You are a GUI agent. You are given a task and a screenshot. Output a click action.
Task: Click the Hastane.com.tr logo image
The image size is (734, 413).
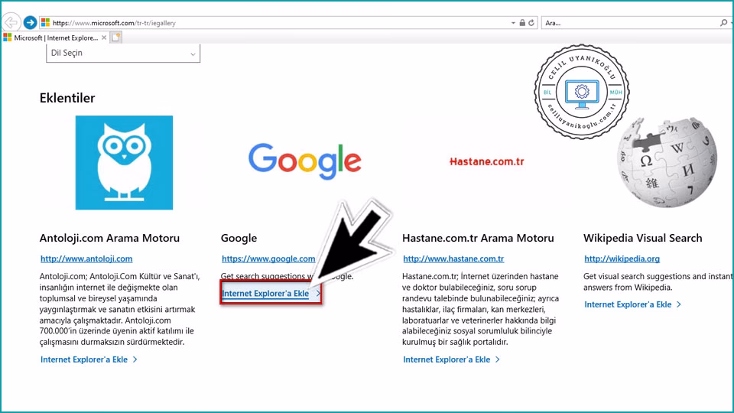pyautogui.click(x=486, y=161)
